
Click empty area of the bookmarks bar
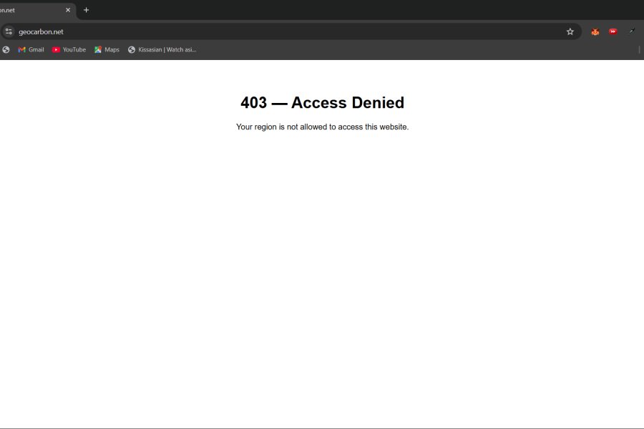tap(415, 49)
